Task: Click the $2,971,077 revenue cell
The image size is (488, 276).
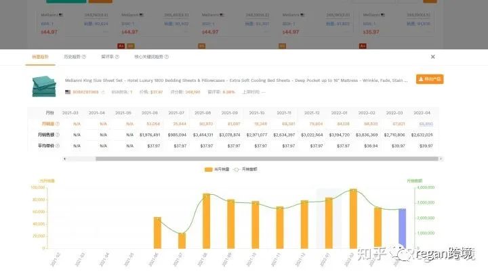Action: pos(257,135)
